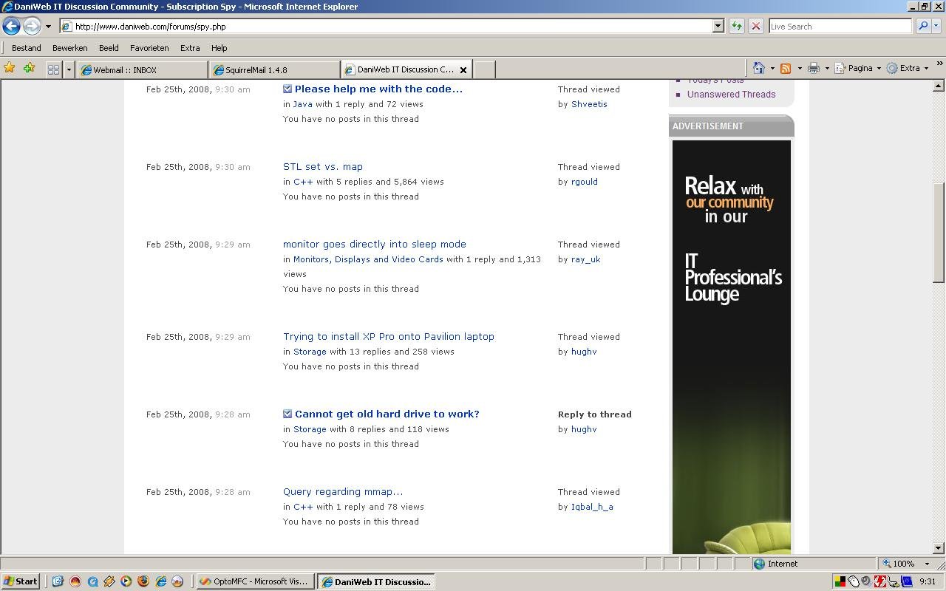The height and width of the screenshot is (591, 946).
Task: Open the 100% zoom level dropdown
Action: point(927,564)
